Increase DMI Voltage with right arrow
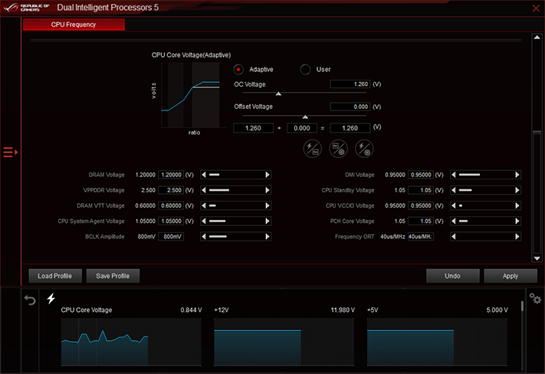 (x=517, y=175)
